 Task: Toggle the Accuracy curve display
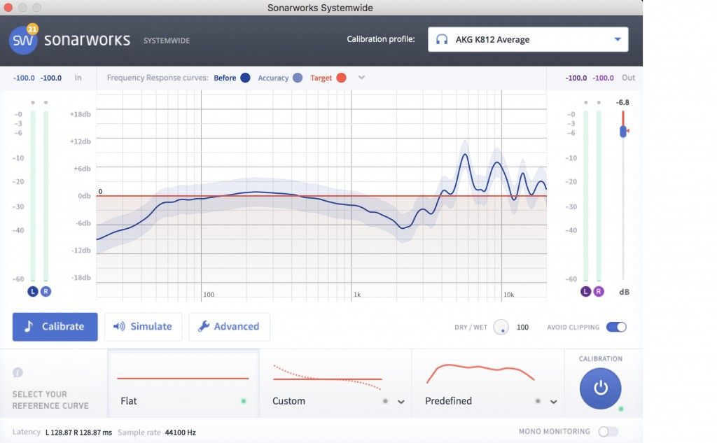(x=280, y=78)
